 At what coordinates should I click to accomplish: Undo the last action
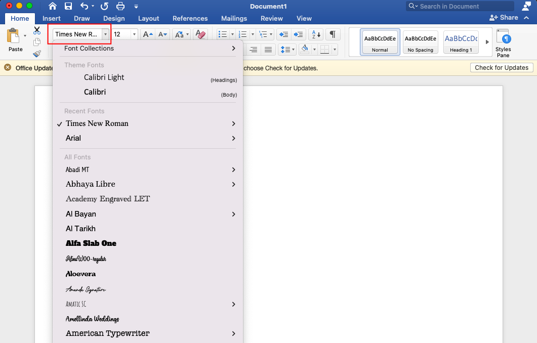click(84, 6)
